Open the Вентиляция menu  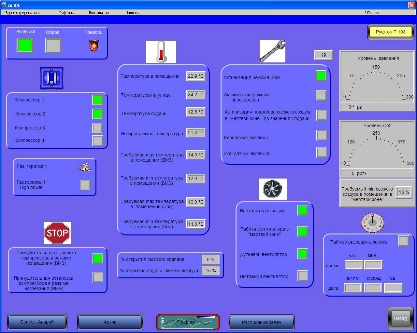click(99, 13)
